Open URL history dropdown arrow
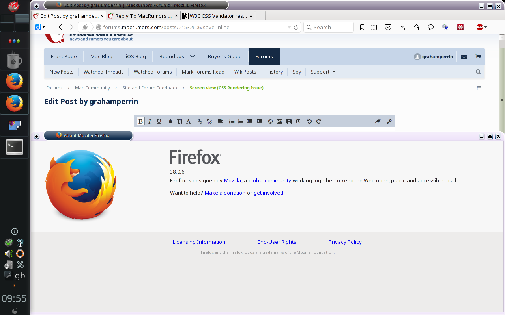The image size is (505, 315). [289, 27]
